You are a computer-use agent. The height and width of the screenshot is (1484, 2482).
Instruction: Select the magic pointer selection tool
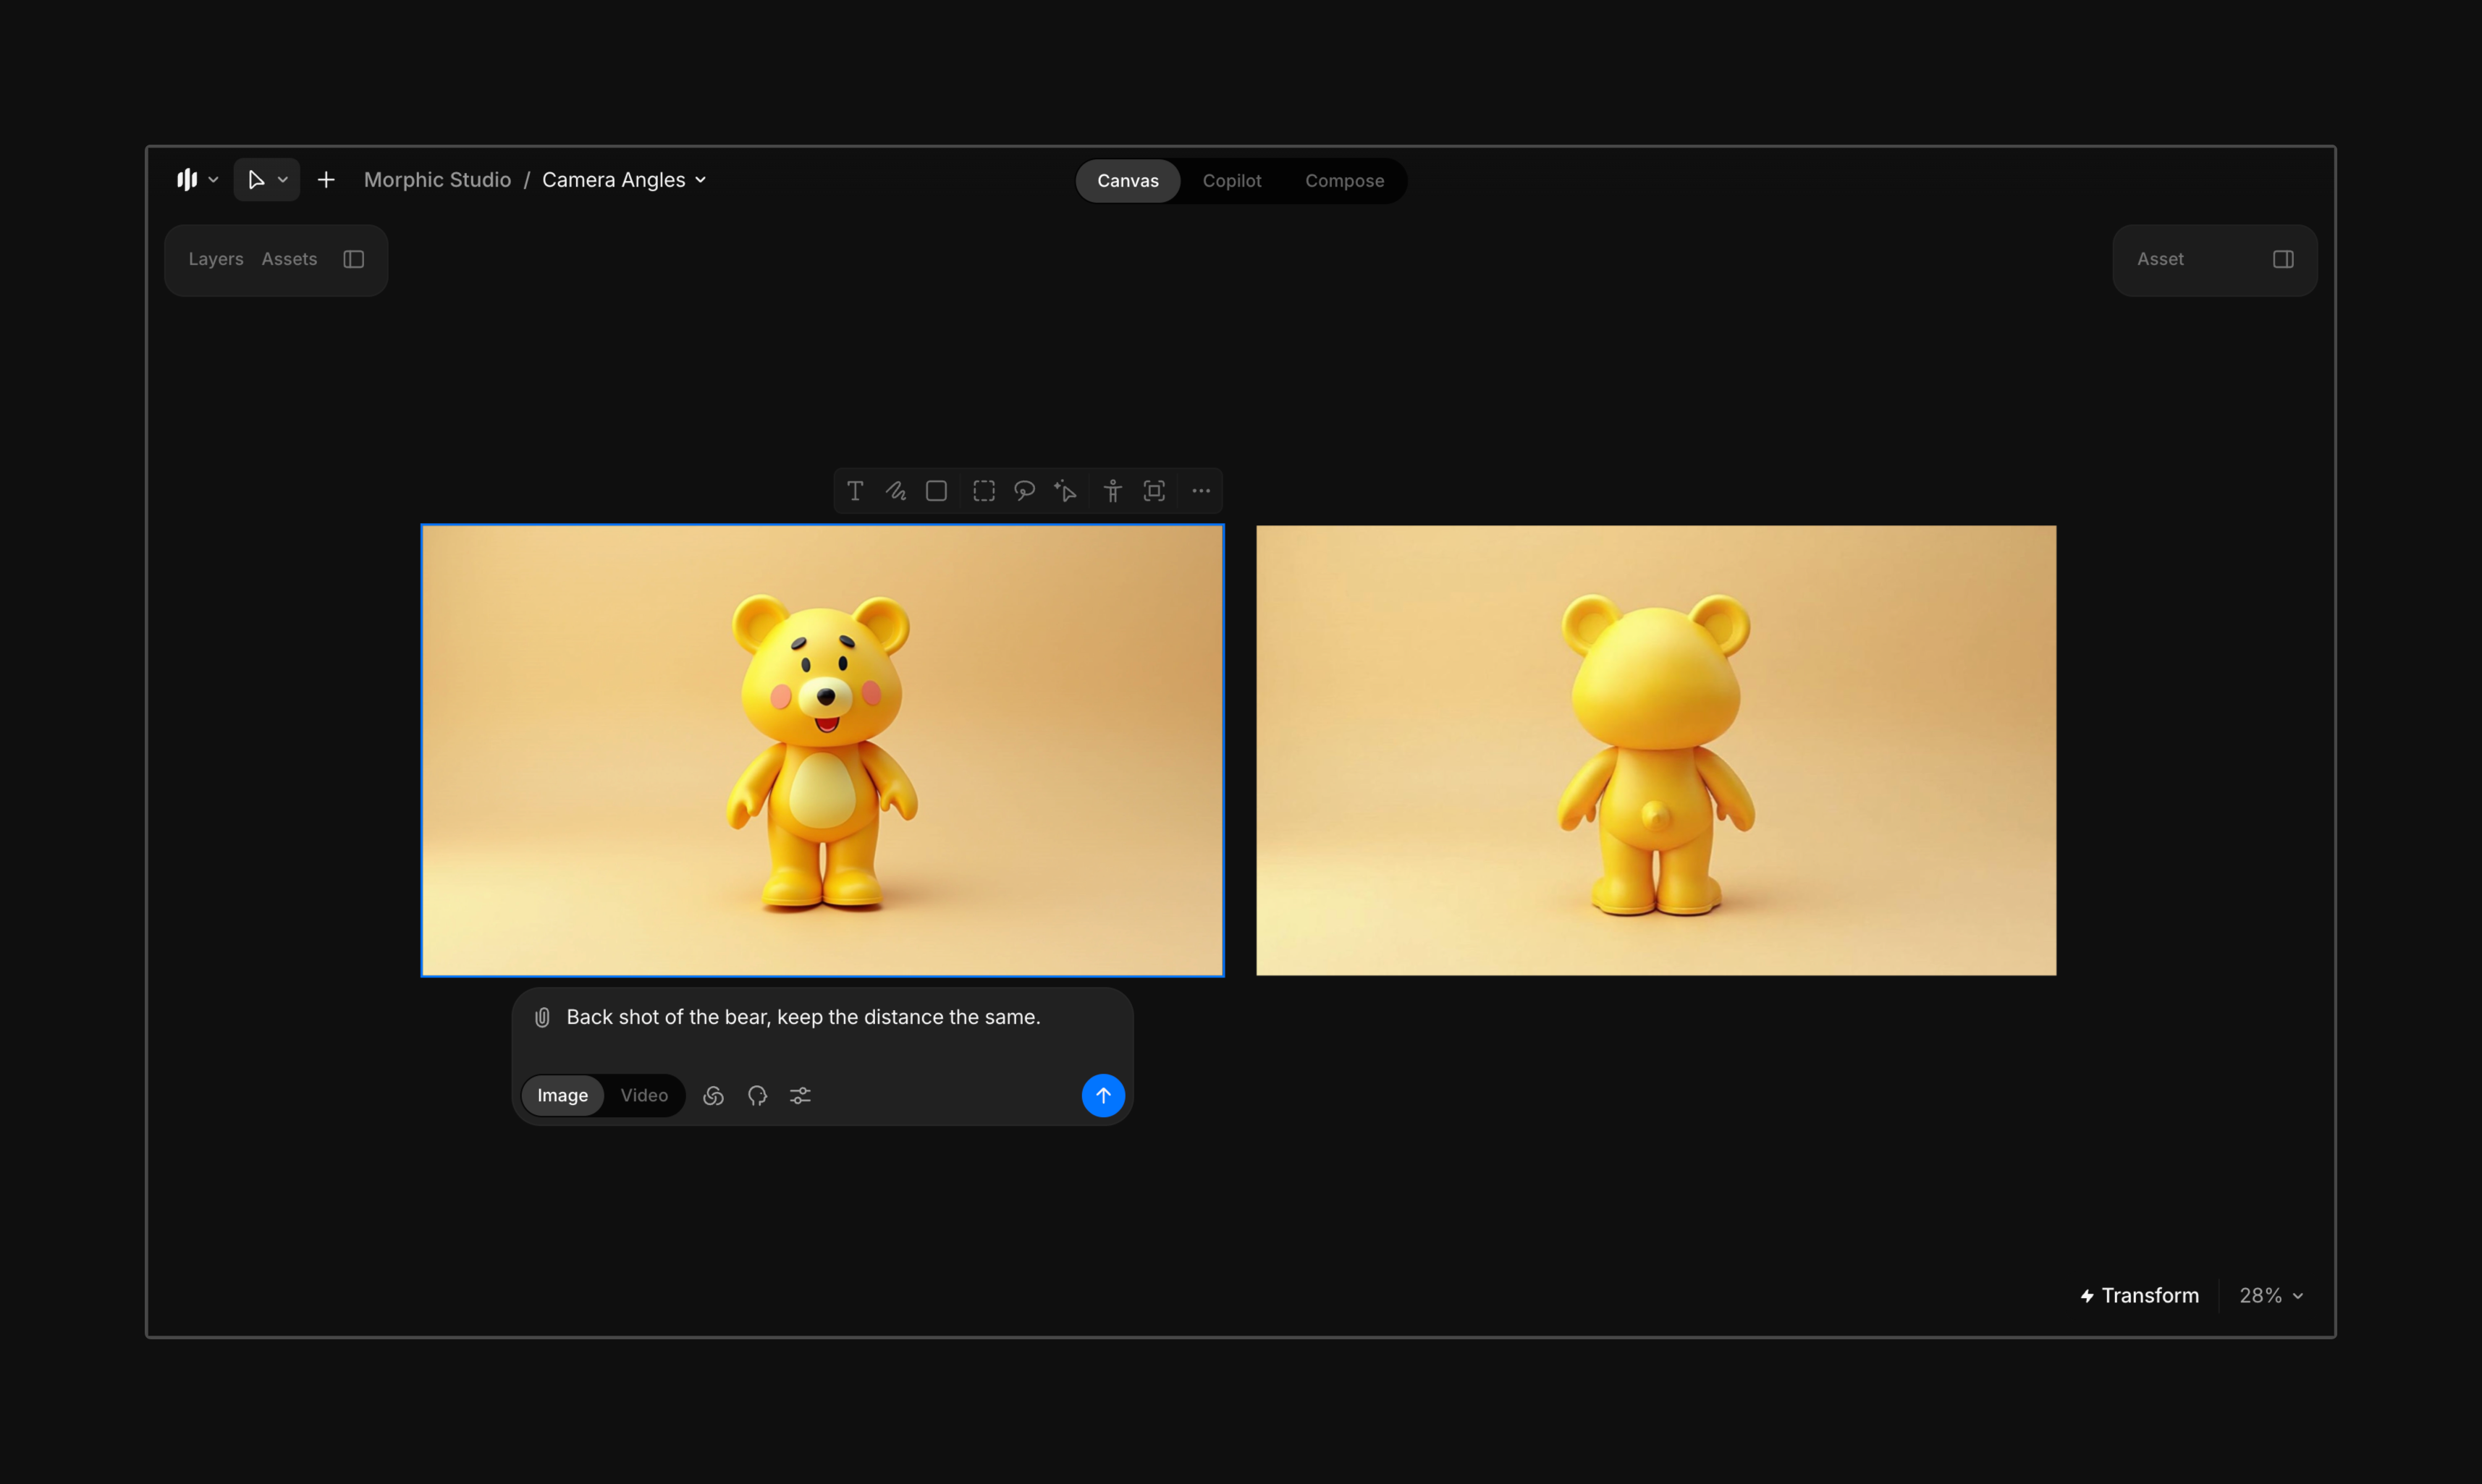pos(1065,491)
